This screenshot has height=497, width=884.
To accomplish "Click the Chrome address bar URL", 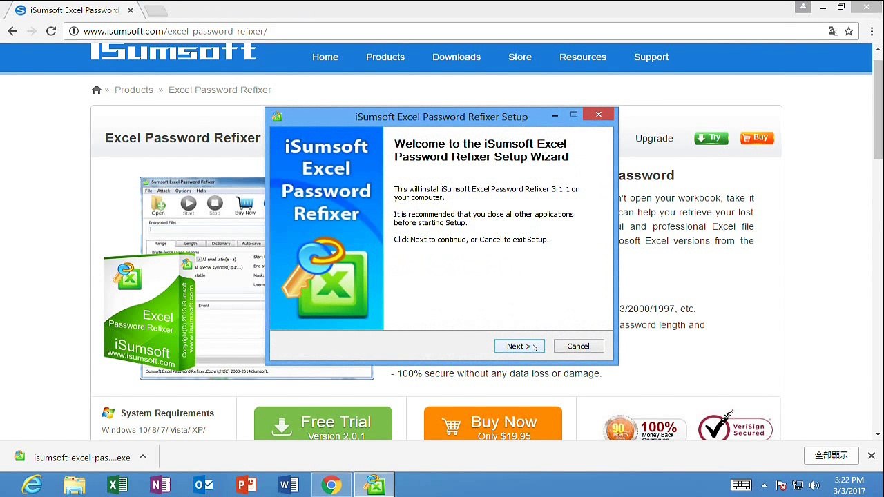I will click(x=175, y=31).
